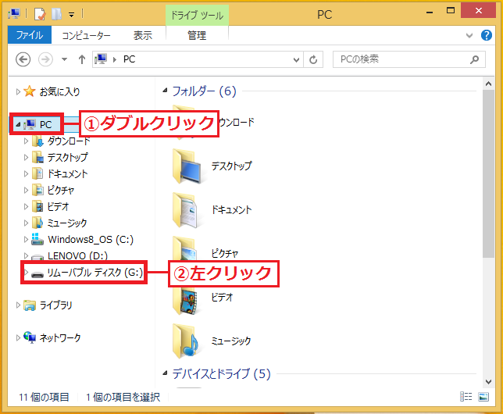This screenshot has width=503, height=414.
Task: Go back with the Back arrow button
Action: (23, 59)
